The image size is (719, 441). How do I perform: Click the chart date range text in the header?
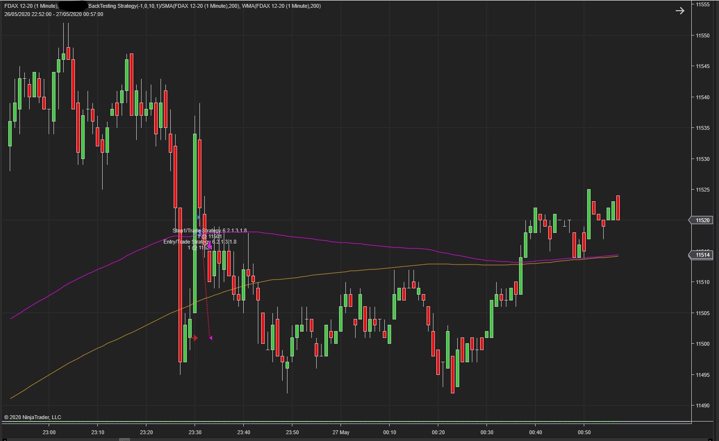[x=54, y=14]
